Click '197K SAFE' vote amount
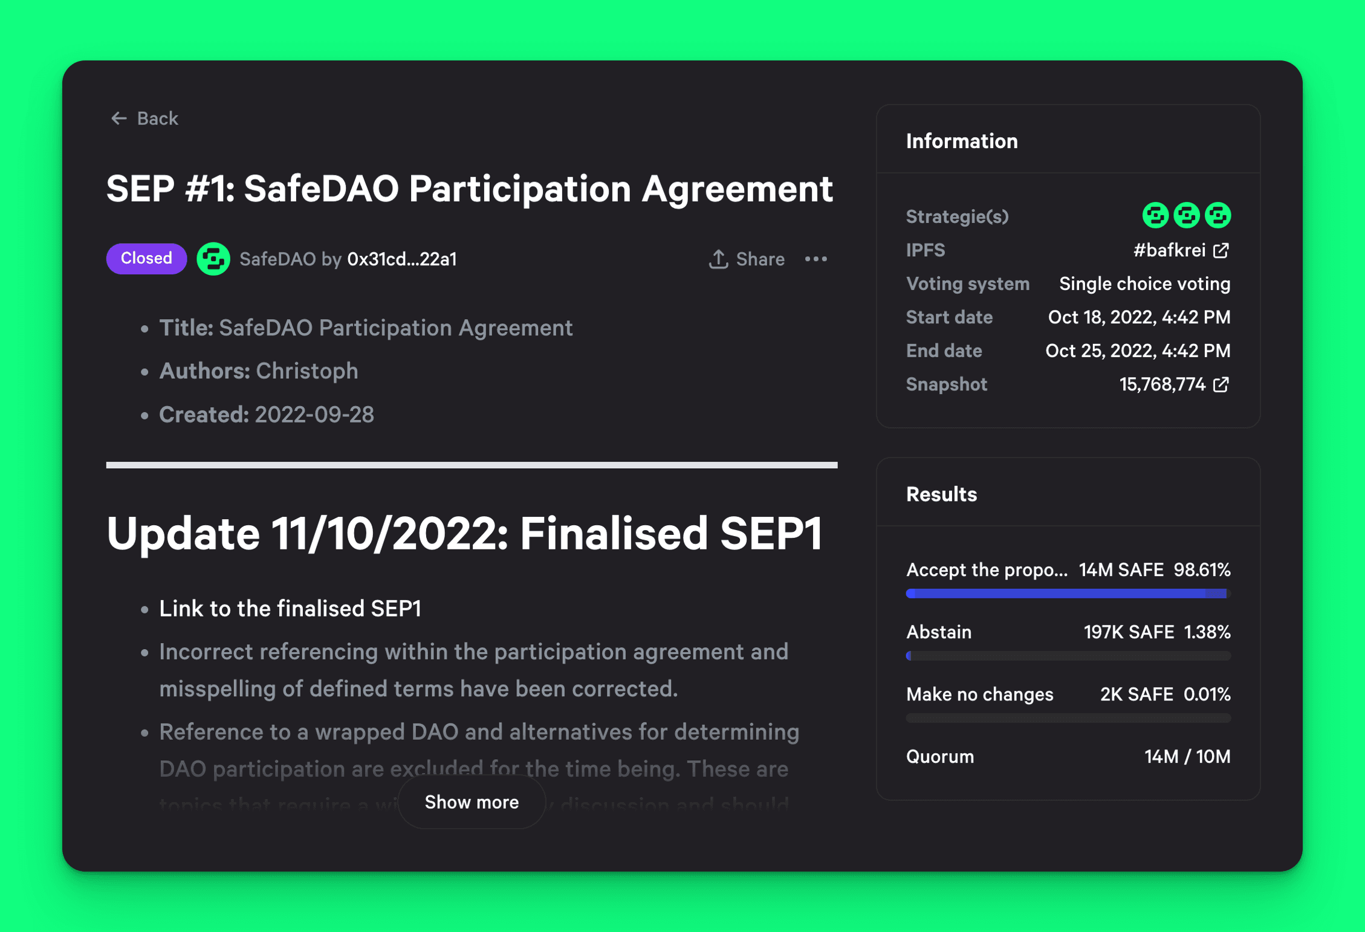 point(1129,632)
